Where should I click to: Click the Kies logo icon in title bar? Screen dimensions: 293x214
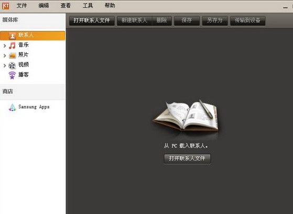click(x=5, y=6)
